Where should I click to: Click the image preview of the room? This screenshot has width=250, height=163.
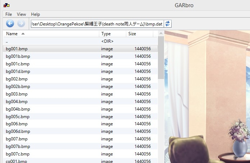(207, 97)
